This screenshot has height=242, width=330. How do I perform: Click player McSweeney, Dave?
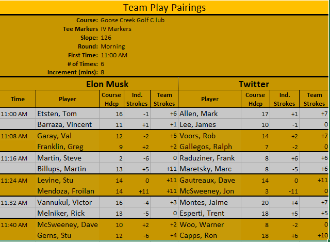(61, 224)
